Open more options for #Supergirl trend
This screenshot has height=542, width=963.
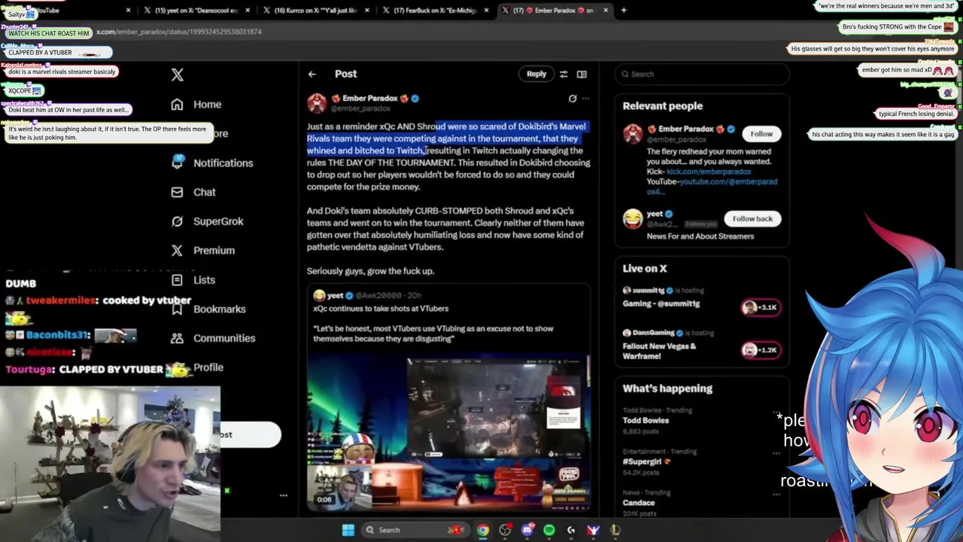coord(776,453)
